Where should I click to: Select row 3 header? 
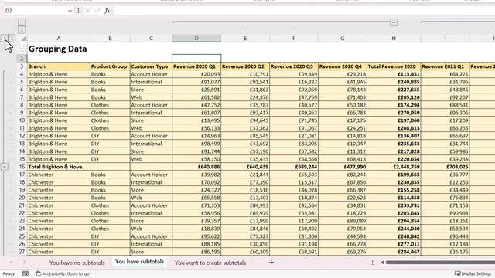[x=22, y=66]
